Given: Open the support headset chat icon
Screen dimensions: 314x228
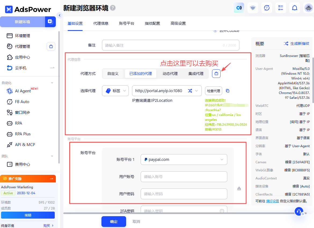Looking at the screenshot, I should pos(299,211).
